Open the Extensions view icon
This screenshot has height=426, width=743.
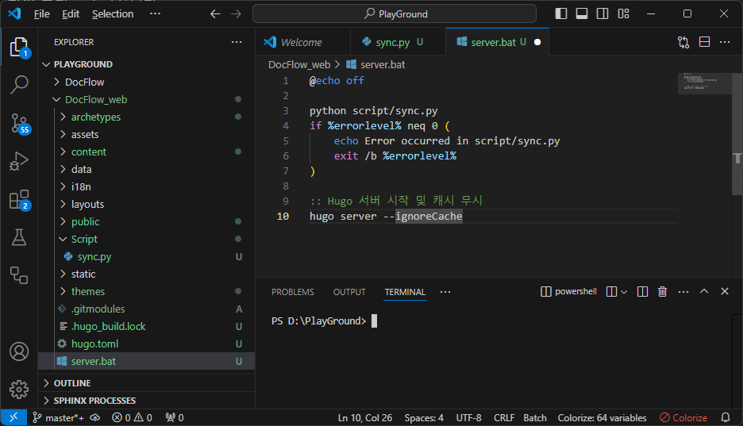[20, 200]
